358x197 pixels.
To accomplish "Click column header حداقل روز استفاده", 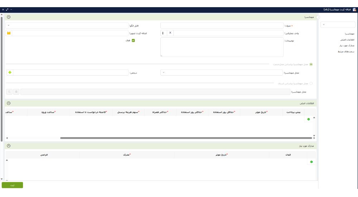I will tap(224, 112).
